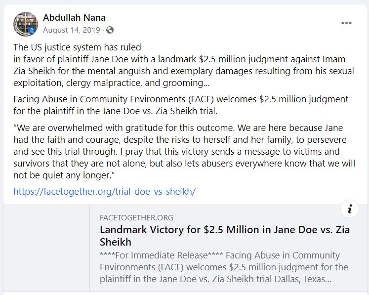The height and width of the screenshot is (295, 369).
Task: Open the blank link preview thumbnail
Action: coord(46,248)
